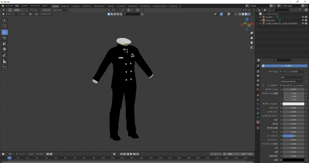Open the オブジェクト mode dropdown
The width and height of the screenshot is (309, 163).
(x=11, y=14)
